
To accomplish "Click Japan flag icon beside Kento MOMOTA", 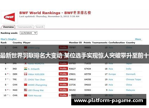I will tap(26, 63).
